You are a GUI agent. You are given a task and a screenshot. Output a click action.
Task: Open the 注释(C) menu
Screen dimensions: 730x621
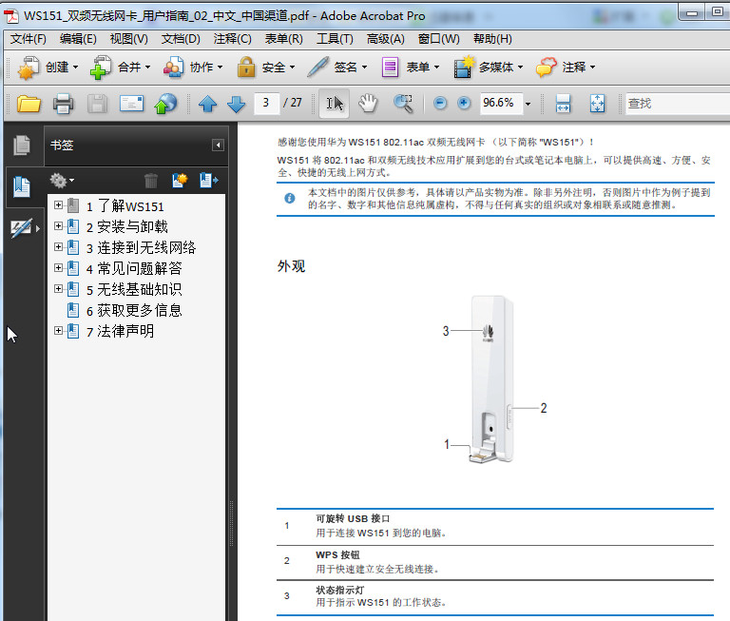[232, 39]
